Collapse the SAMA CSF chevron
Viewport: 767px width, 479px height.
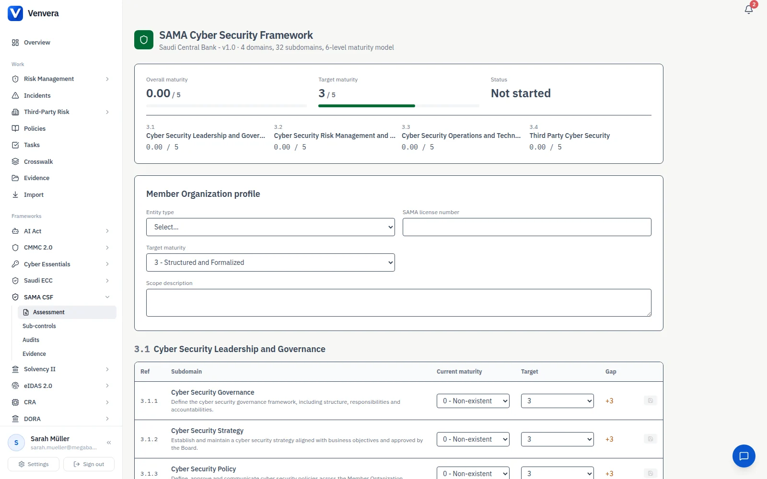click(x=107, y=297)
